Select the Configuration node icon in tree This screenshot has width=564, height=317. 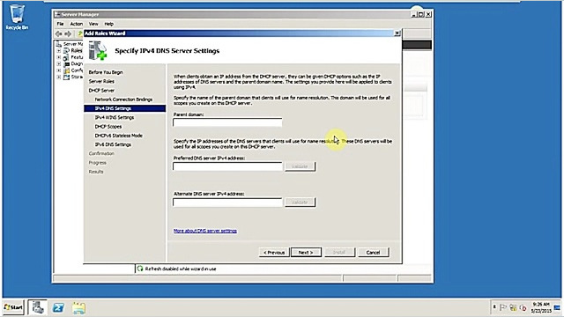67,70
